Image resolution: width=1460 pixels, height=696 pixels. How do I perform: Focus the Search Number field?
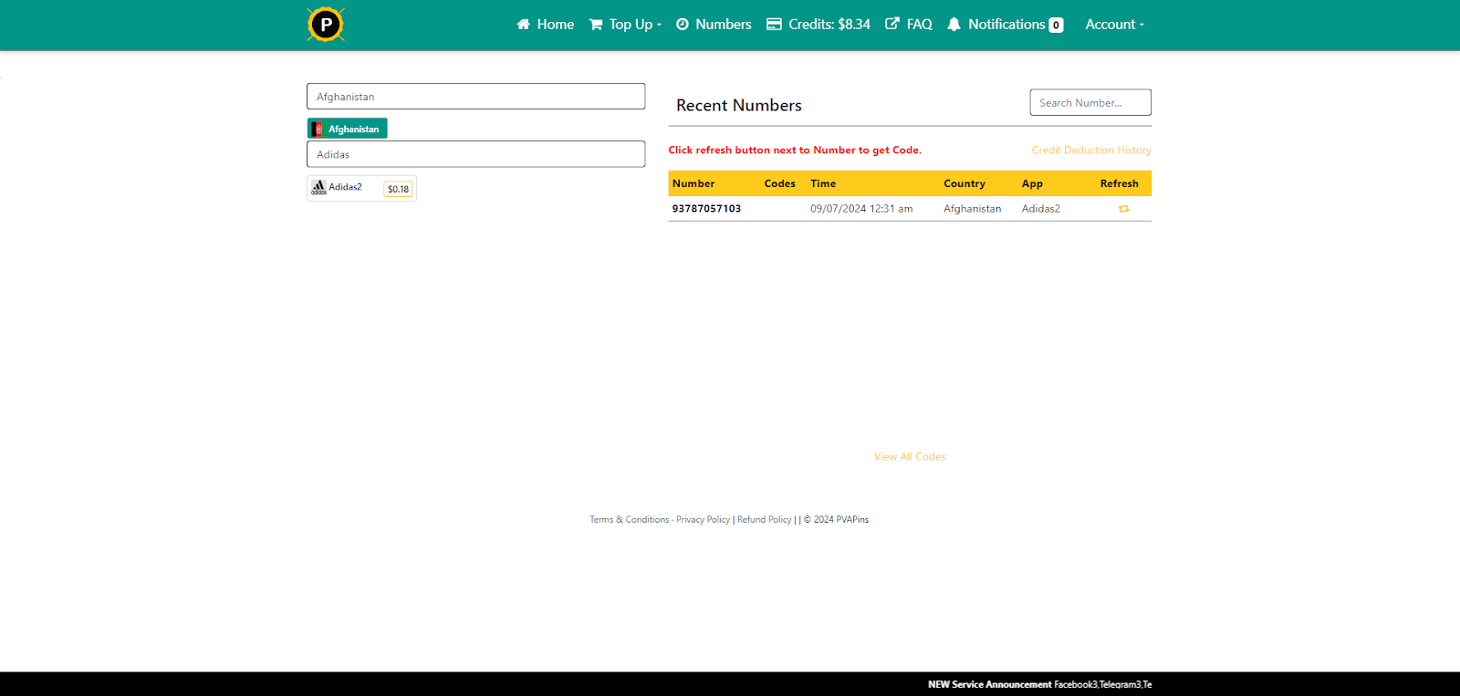[1090, 102]
